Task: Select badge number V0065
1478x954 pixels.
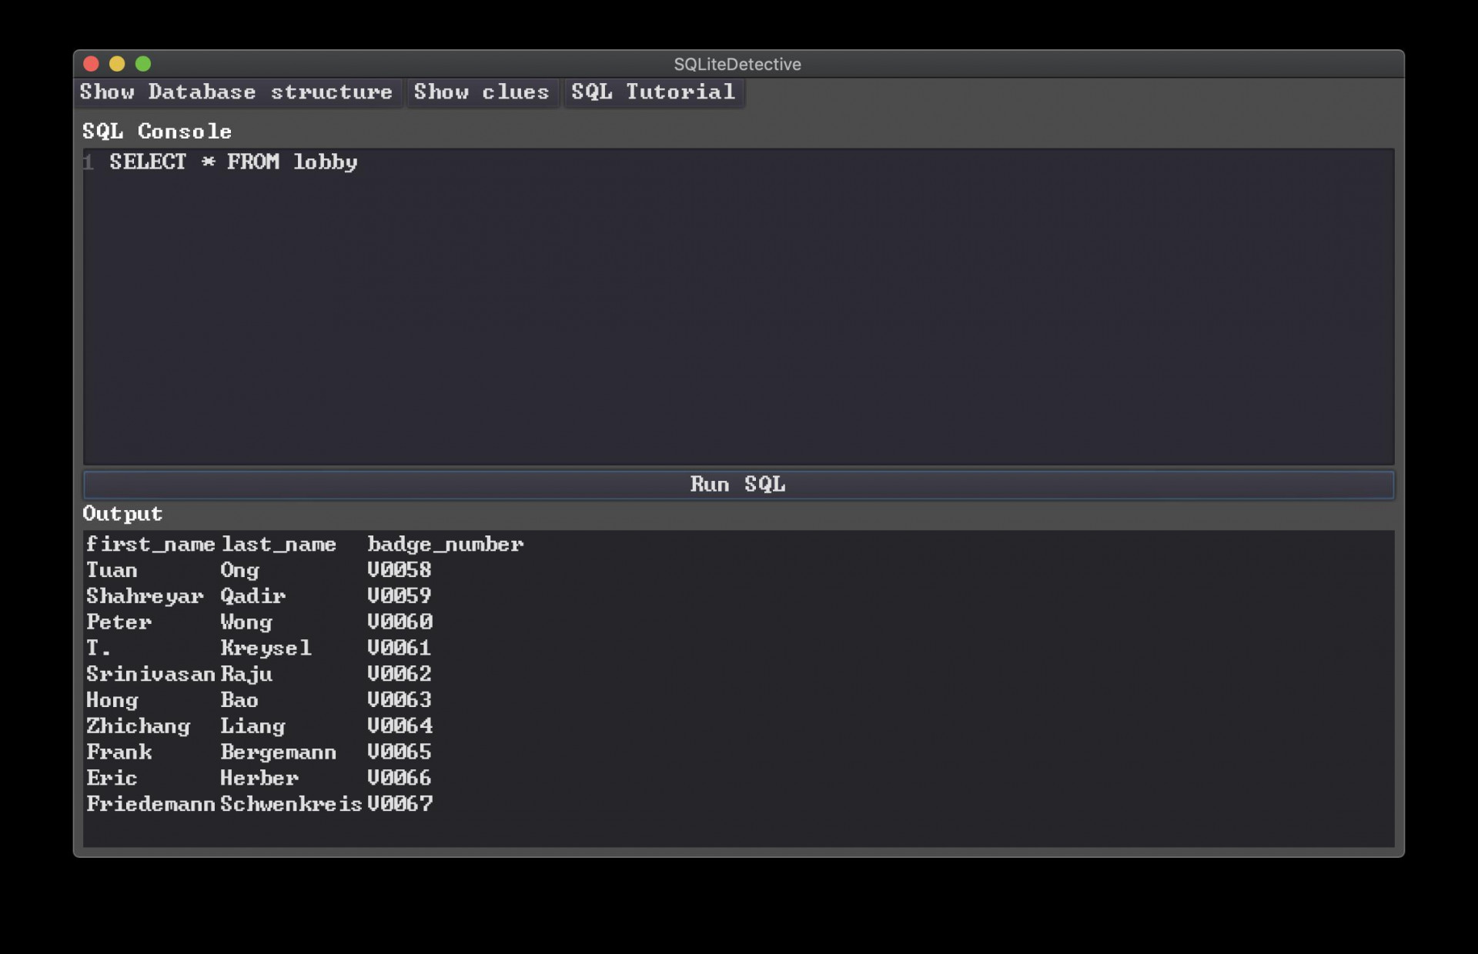Action: click(x=400, y=753)
